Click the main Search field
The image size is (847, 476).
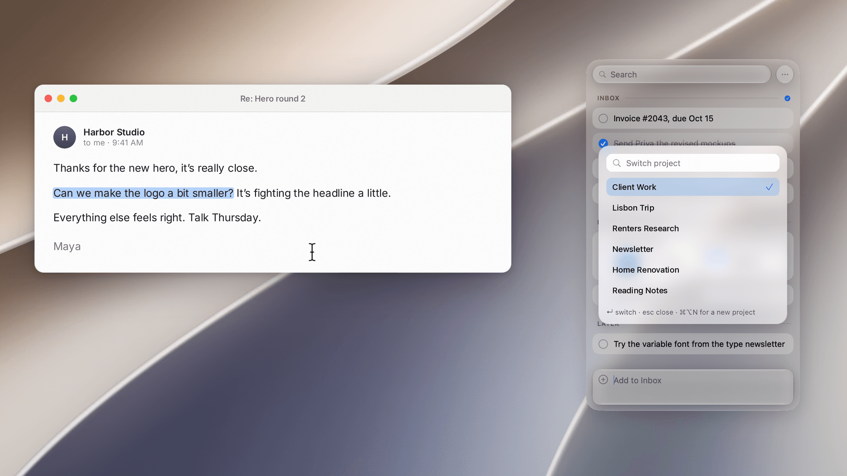coord(681,74)
